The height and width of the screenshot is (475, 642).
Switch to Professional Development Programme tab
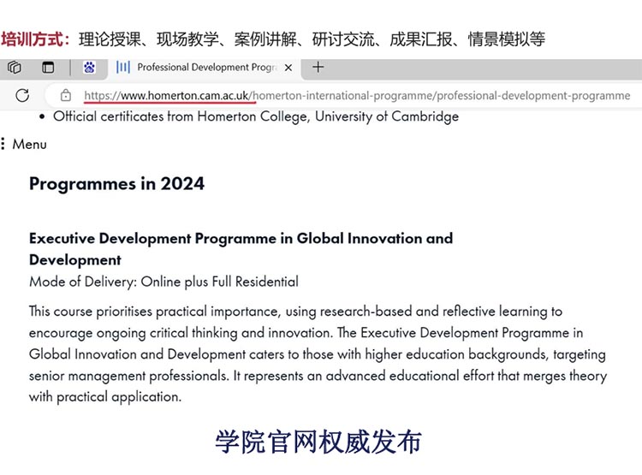coord(205,68)
